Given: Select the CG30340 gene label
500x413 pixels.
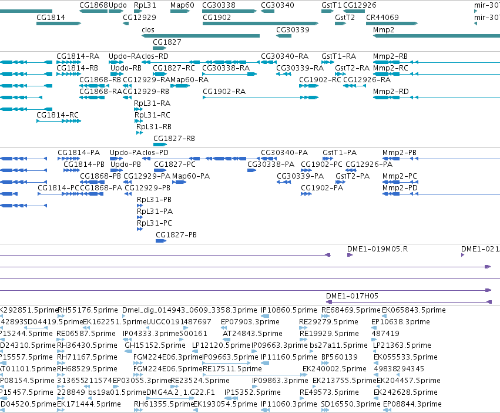Looking at the screenshot, I should point(277,5).
